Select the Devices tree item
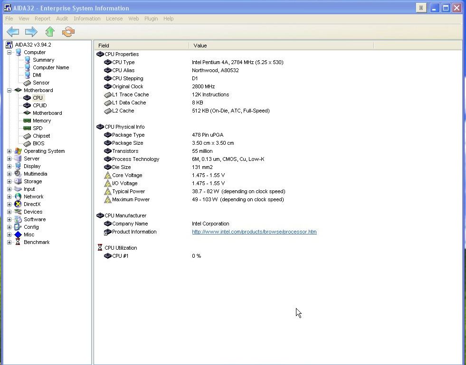The image size is (466, 365). (x=33, y=212)
